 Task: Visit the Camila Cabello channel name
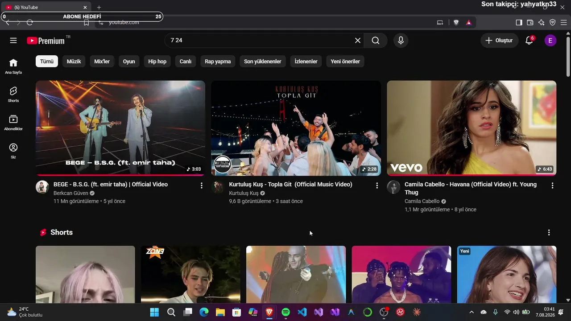tap(422, 202)
